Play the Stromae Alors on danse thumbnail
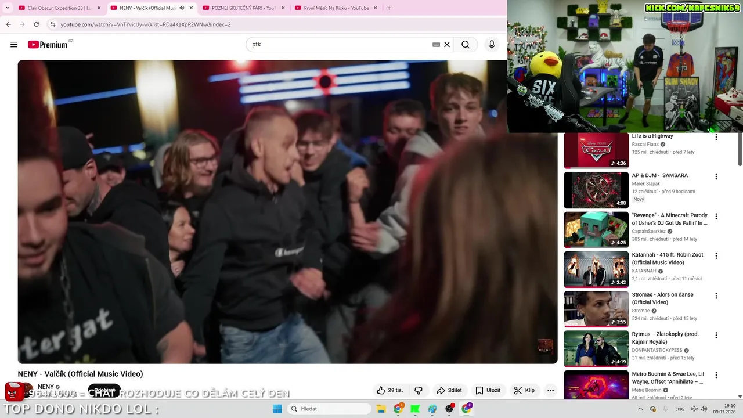 596,309
